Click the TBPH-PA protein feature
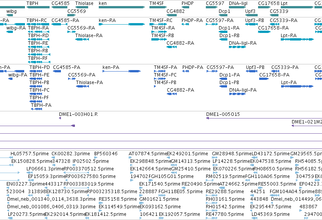322x220 pixels. pos(36,109)
